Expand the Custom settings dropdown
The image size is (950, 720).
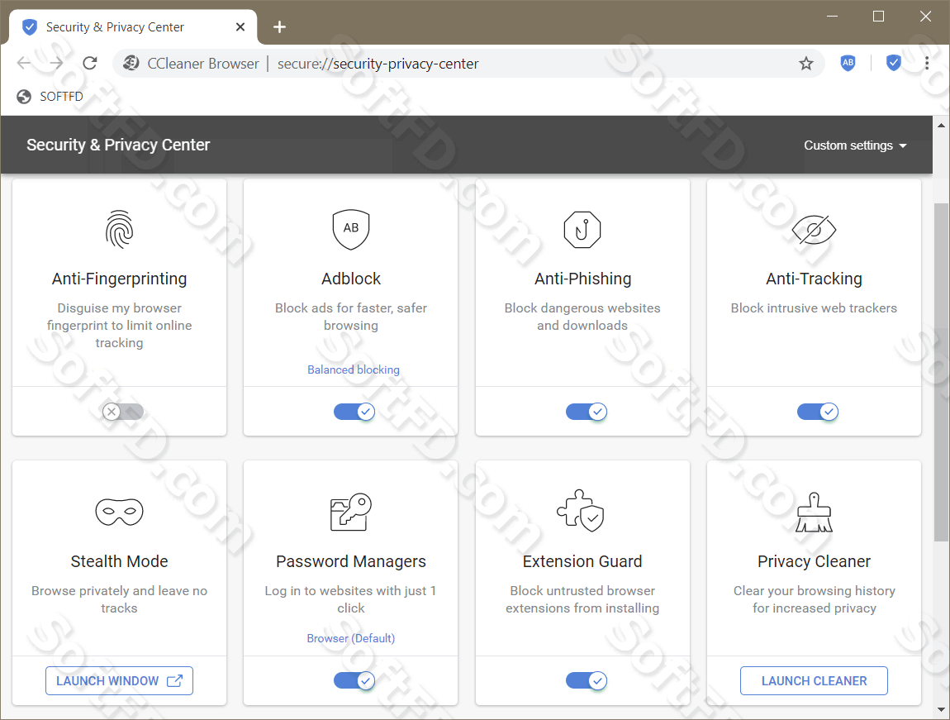click(x=855, y=145)
